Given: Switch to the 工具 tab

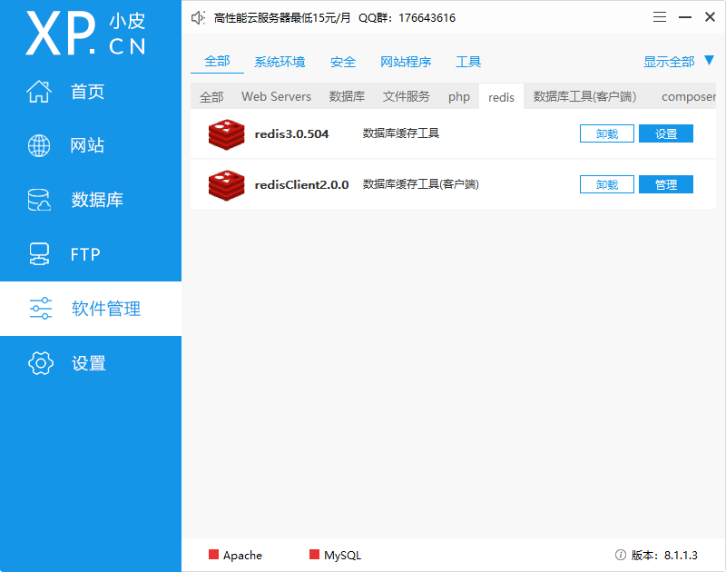Looking at the screenshot, I should tap(468, 62).
